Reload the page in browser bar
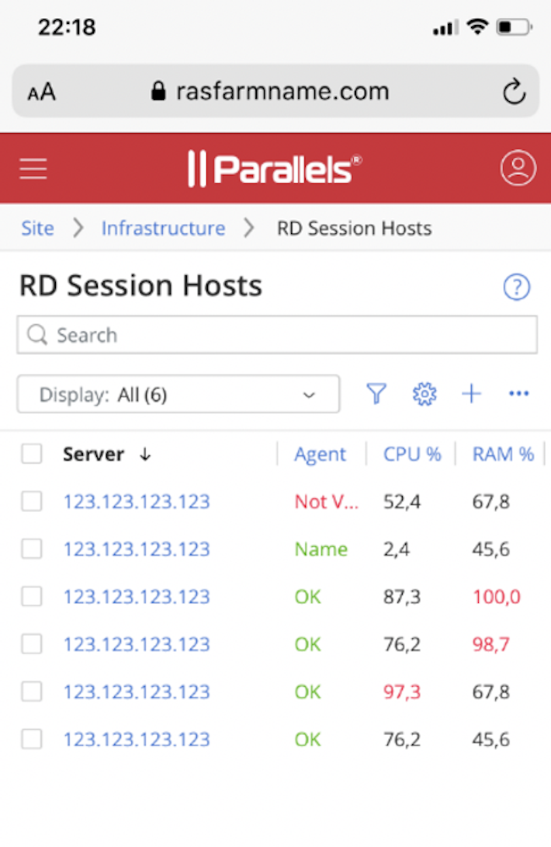The height and width of the screenshot is (847, 551). pyautogui.click(x=514, y=91)
